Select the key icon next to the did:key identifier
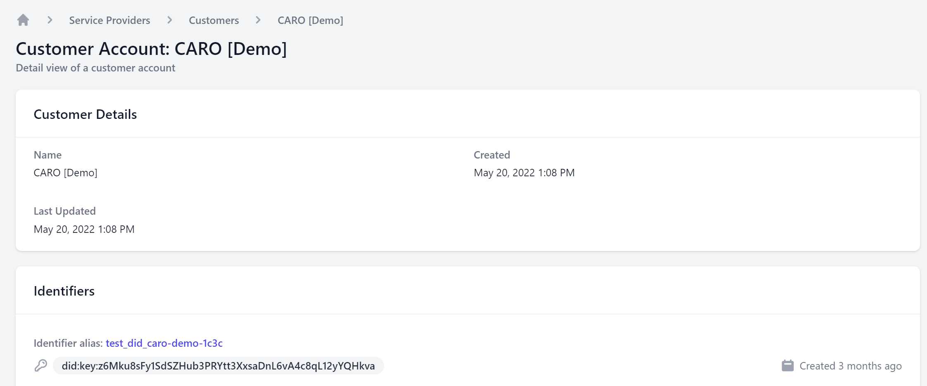 coord(41,365)
